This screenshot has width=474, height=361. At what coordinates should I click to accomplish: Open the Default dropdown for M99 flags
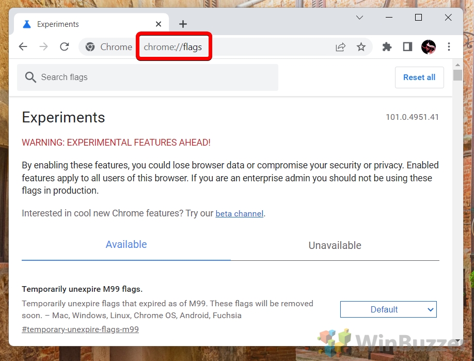tap(388, 309)
